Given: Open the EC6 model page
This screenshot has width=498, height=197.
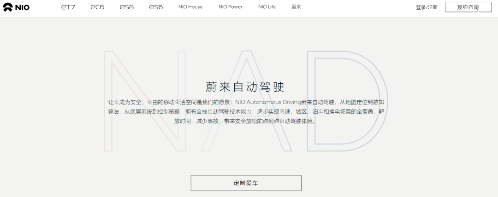Looking at the screenshot, I should coord(97,7).
